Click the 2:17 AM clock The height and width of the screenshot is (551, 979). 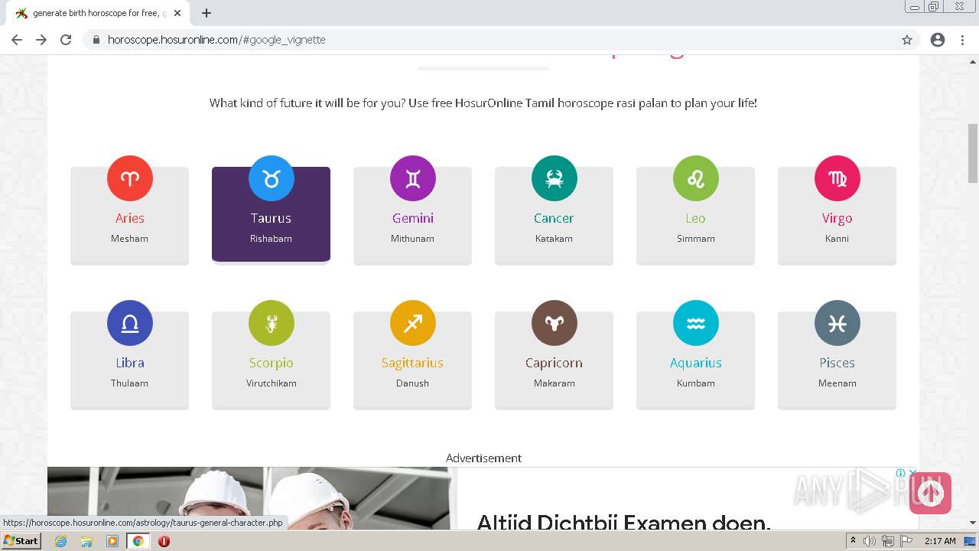pos(940,541)
